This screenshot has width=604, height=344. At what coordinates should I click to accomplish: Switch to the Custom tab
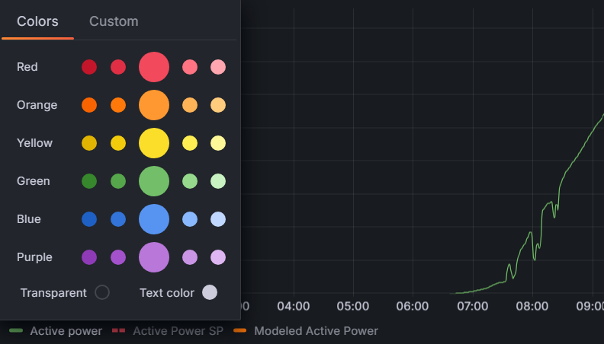pyautogui.click(x=114, y=21)
